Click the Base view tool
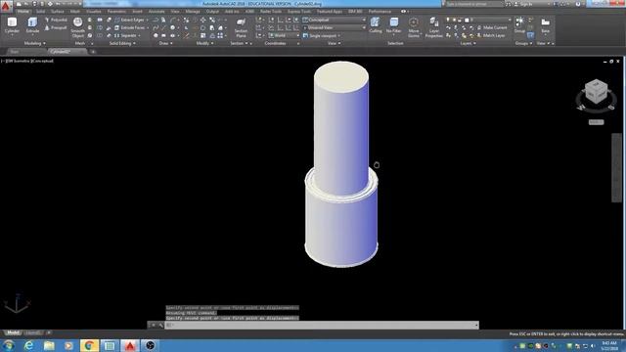626x352 pixels. coord(546,25)
